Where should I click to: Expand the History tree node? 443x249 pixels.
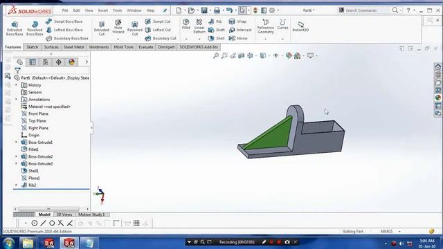[x=16, y=85]
